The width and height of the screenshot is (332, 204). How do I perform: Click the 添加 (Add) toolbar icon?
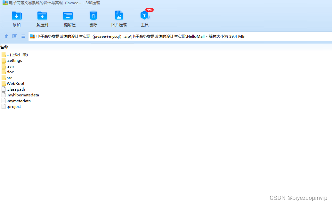pos(17,16)
